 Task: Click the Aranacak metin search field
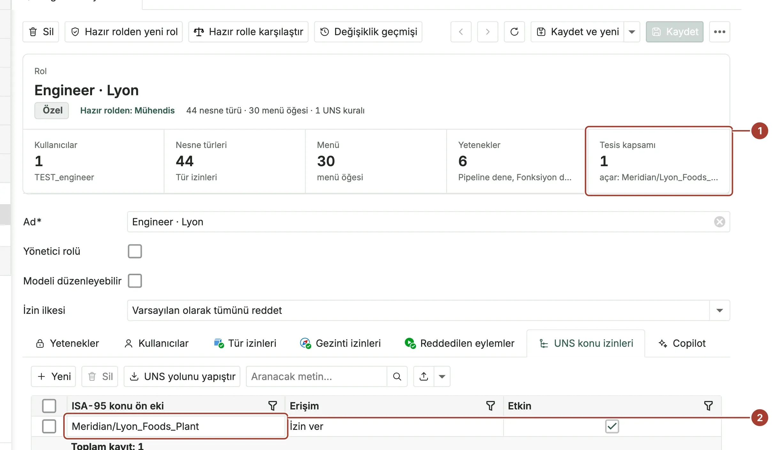click(316, 376)
